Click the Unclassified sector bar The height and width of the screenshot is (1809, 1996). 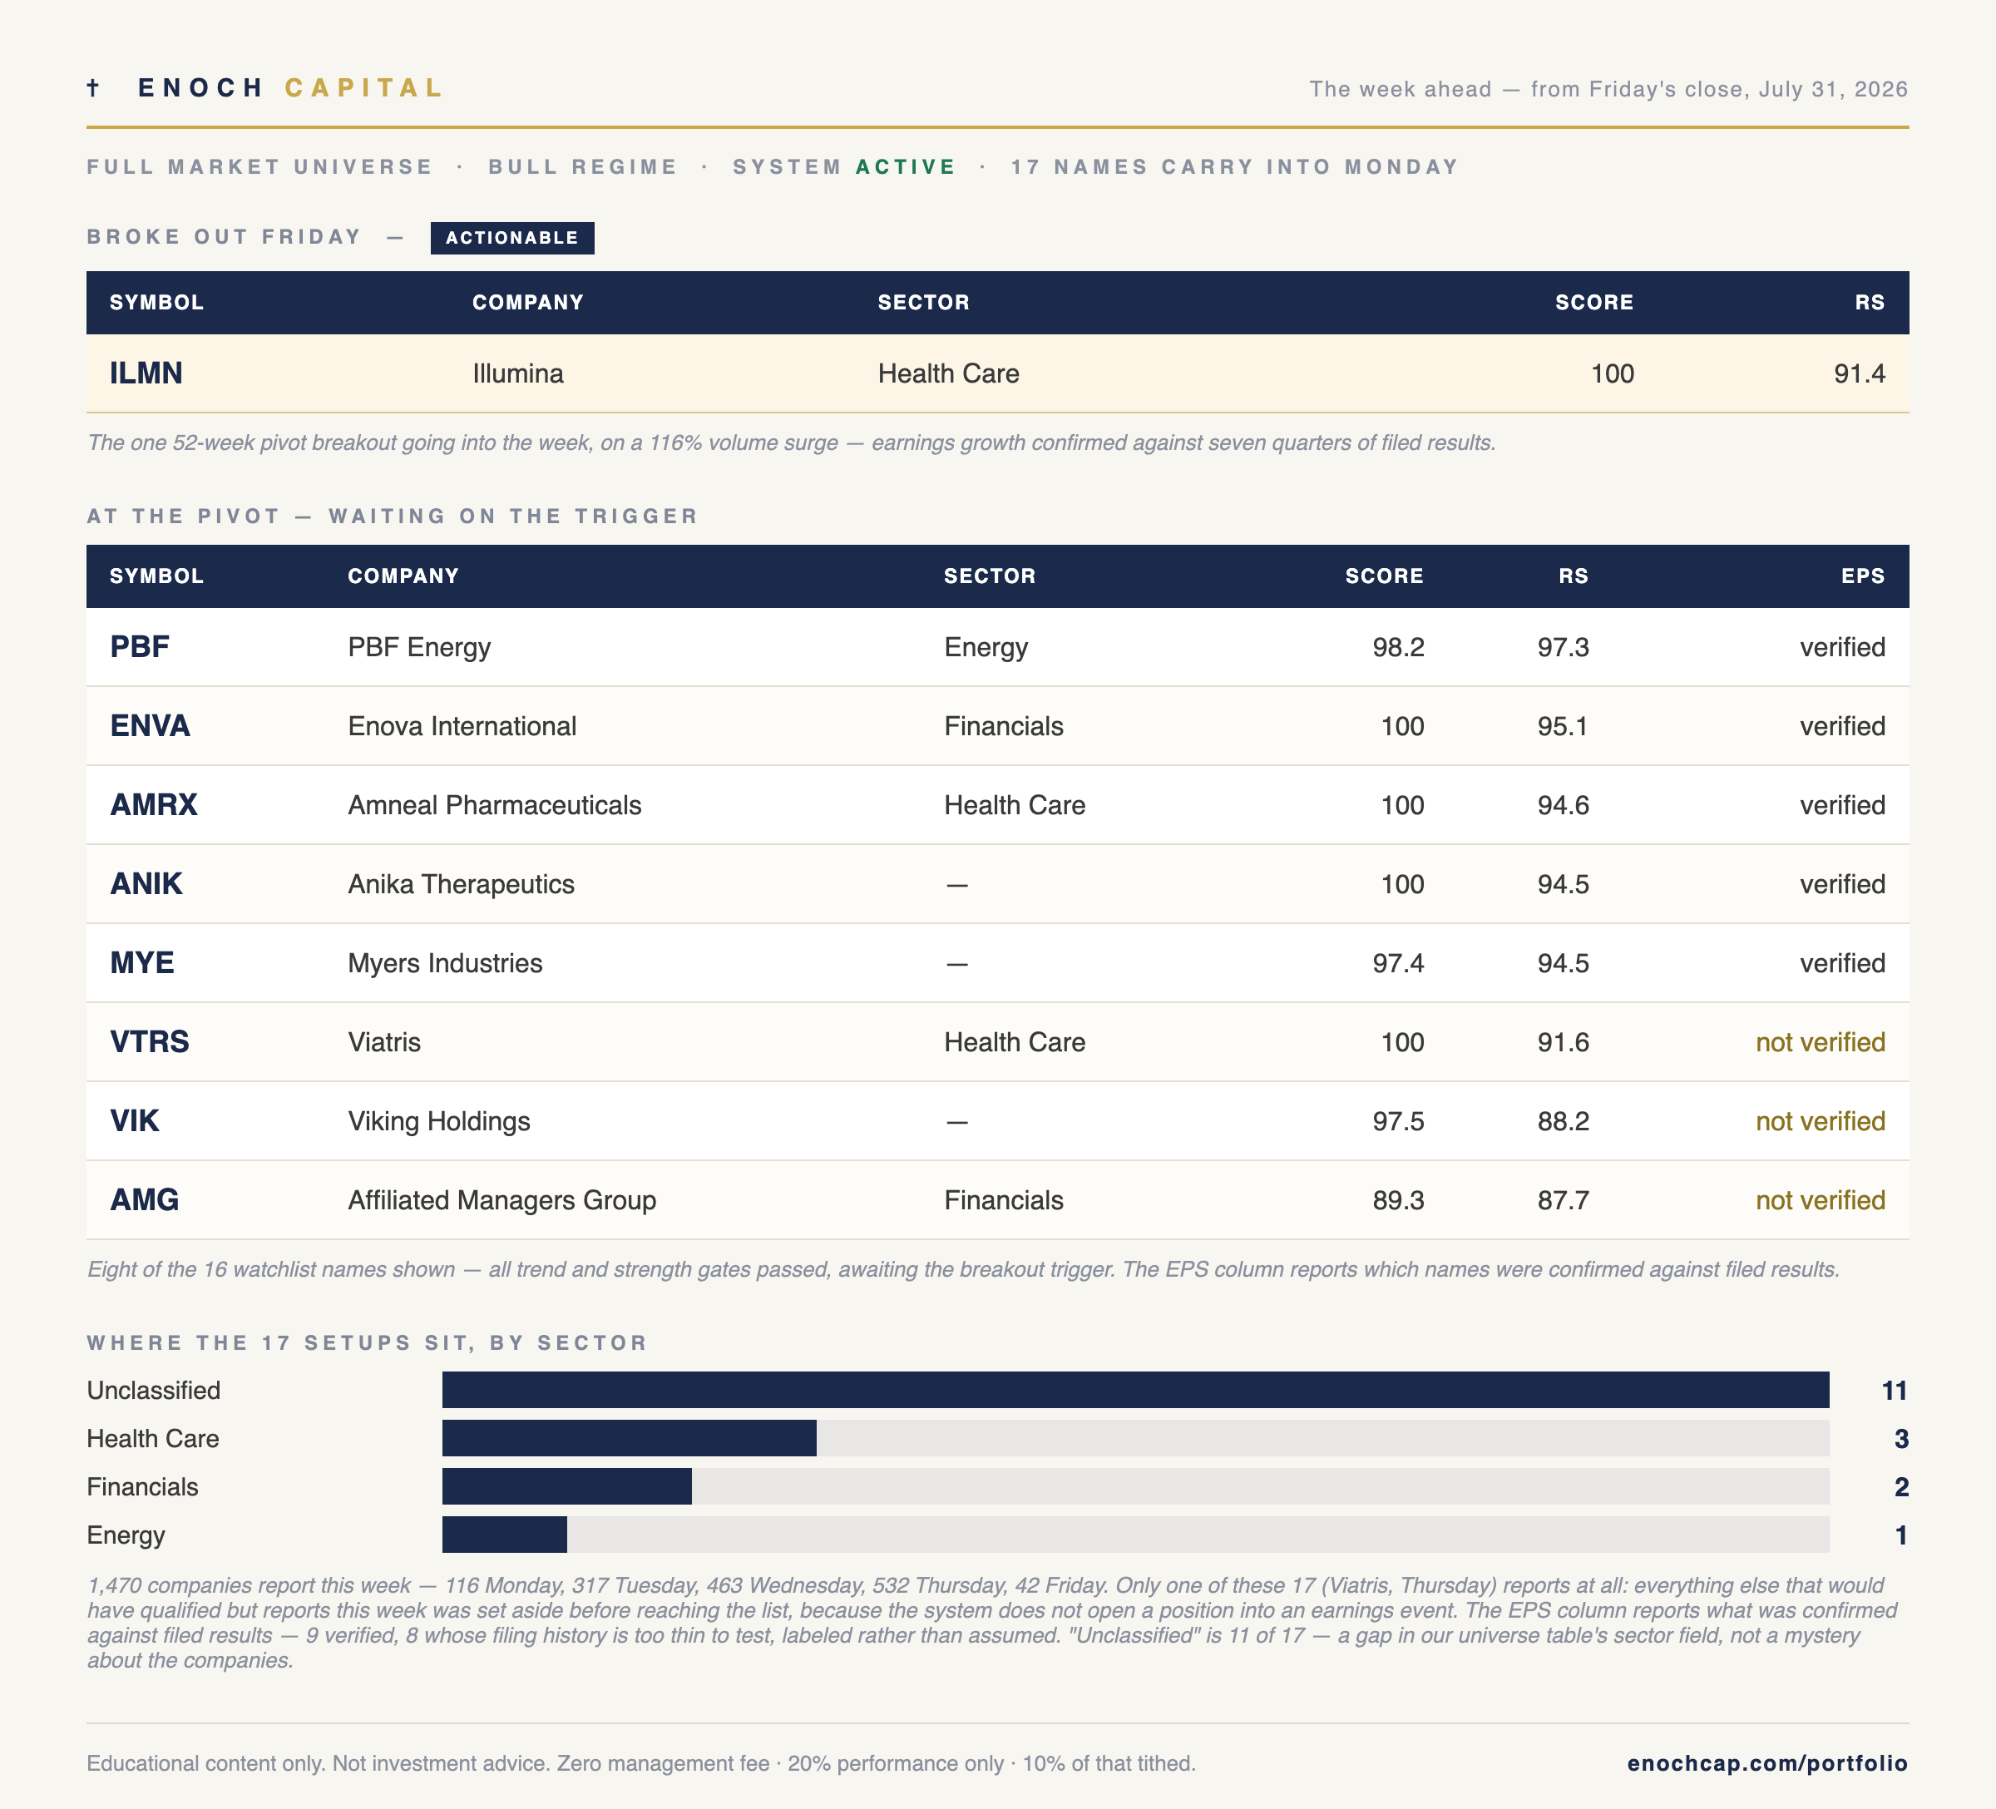pyautogui.click(x=1135, y=1390)
